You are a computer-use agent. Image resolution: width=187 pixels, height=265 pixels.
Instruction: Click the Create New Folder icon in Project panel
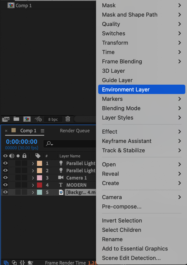tap(16, 119)
